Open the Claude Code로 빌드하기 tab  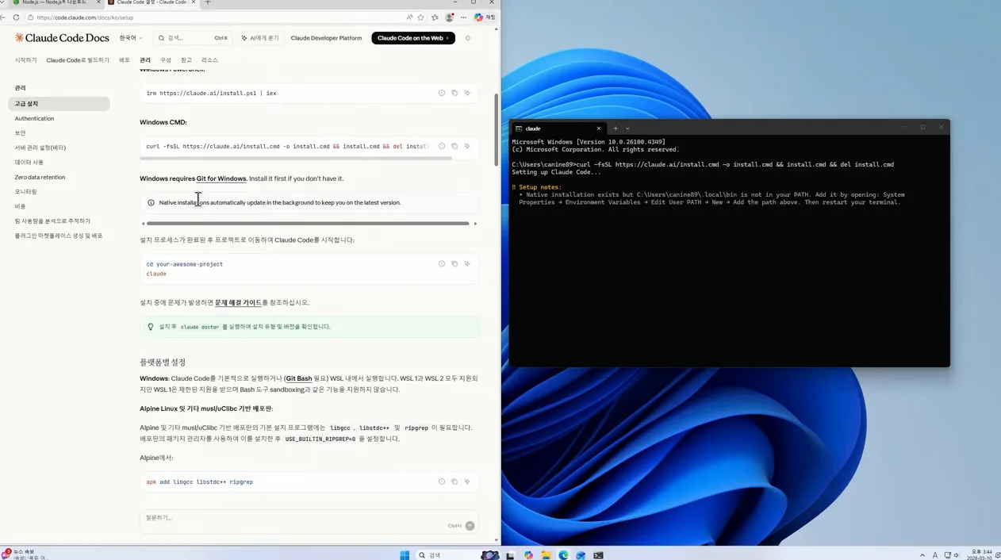(x=78, y=60)
